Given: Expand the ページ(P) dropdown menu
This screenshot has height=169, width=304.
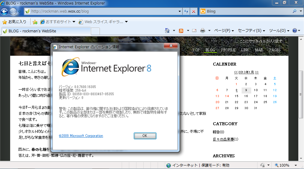Looking at the screenshot, I should pos(224,31).
